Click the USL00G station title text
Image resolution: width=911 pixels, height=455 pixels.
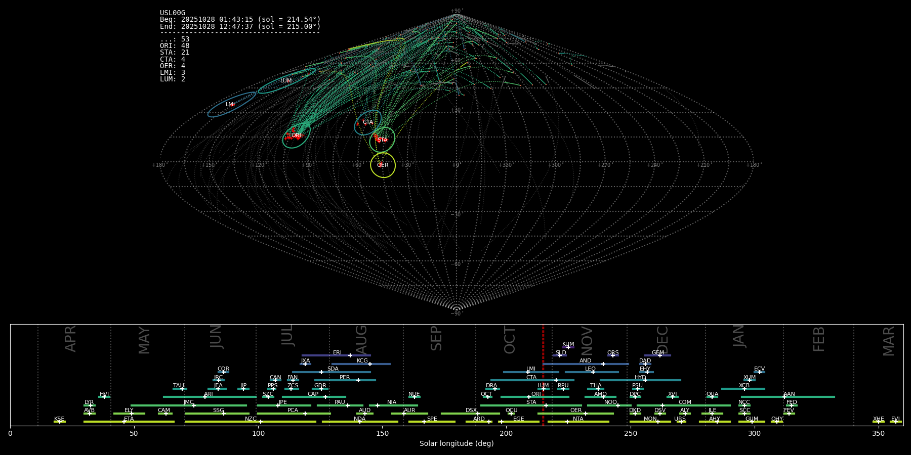point(173,13)
